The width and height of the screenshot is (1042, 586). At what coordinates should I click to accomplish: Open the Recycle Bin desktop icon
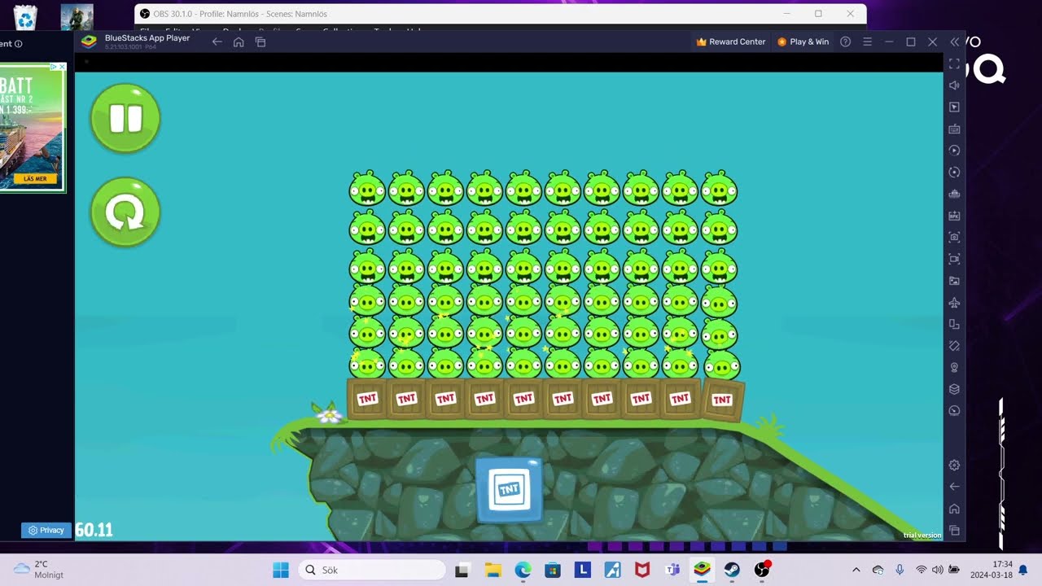[25, 16]
